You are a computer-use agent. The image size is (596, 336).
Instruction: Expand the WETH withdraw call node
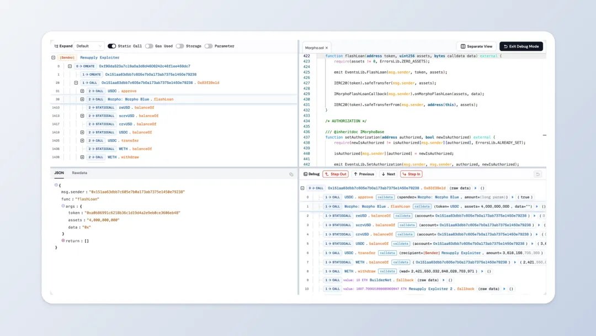82,157
